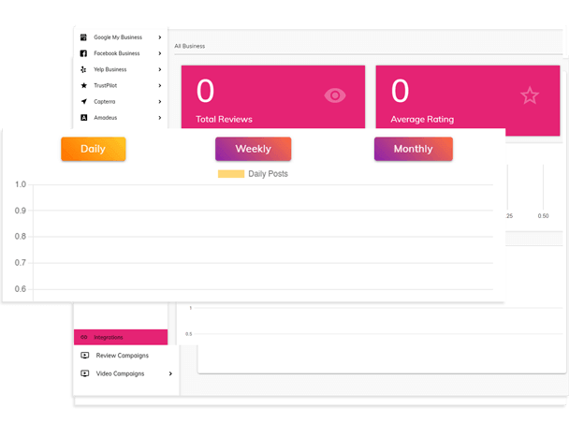Expand the Yelp Business submenu chevron
The width and height of the screenshot is (584, 423).
[160, 69]
